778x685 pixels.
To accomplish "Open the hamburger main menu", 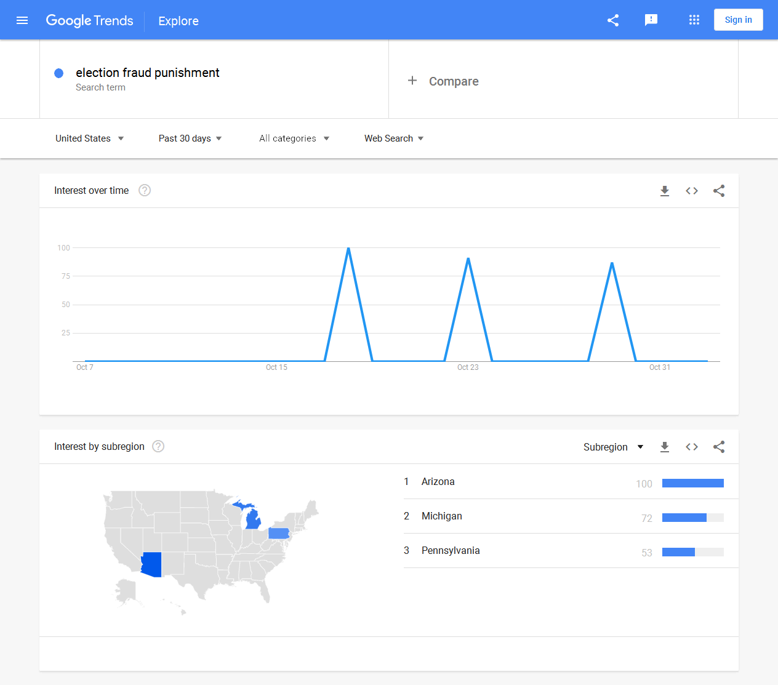I will 22,20.
